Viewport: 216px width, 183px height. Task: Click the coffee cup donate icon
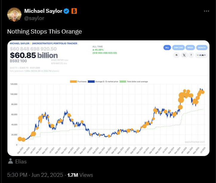[176, 55]
